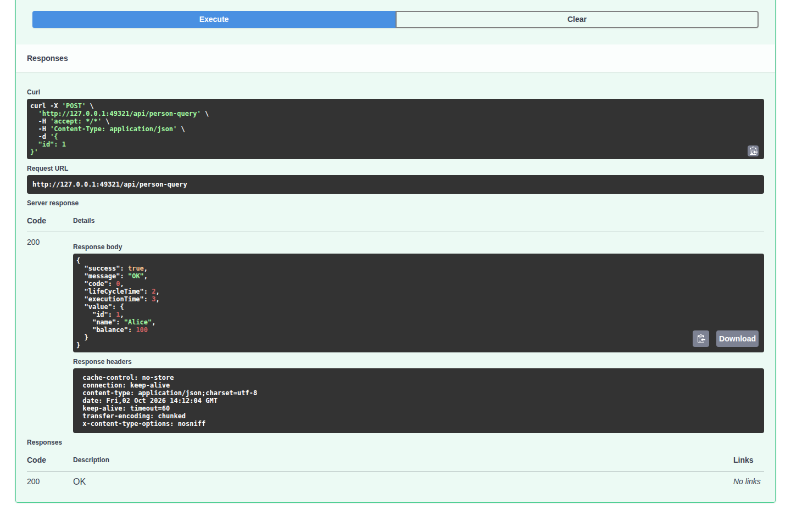This screenshot has width=791, height=505.
Task: Click the 'lifeCycleTime': 2 line
Action: 122,291
